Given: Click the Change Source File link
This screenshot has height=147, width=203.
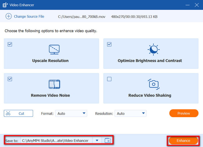Looking at the screenshot, I should [x=29, y=17].
